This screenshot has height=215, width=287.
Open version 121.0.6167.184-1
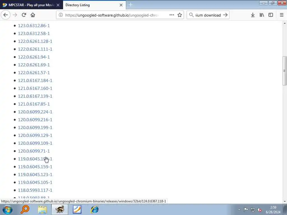pos(35,81)
